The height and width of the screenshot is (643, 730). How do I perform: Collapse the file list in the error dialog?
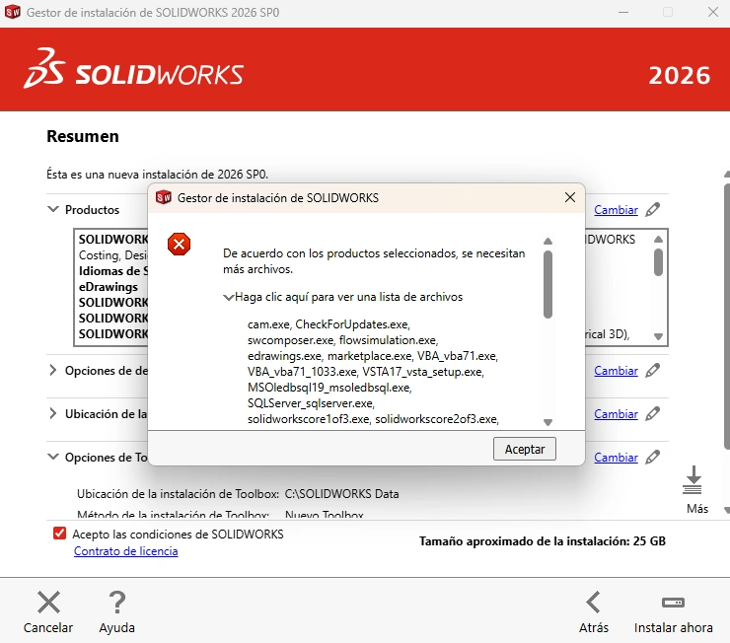(228, 297)
